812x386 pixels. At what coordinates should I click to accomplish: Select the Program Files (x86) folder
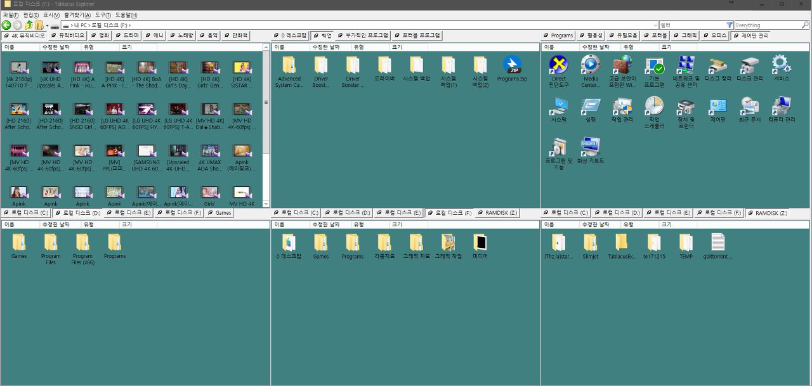click(82, 242)
